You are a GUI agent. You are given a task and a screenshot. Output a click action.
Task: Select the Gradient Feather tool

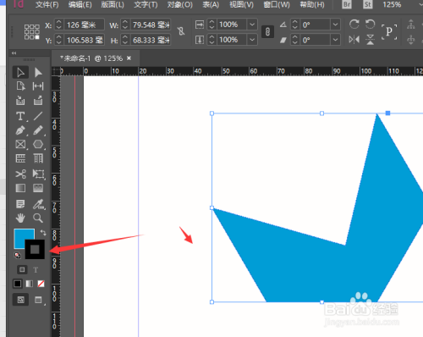pyautogui.click(x=38, y=188)
